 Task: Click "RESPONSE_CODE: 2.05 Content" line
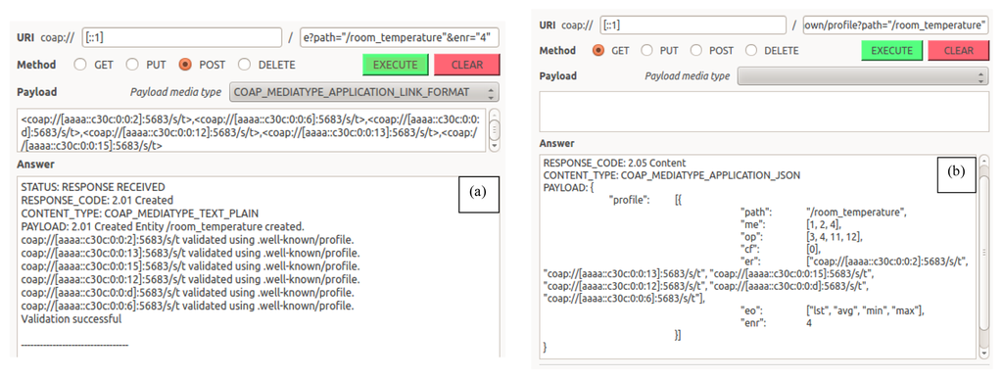614,163
